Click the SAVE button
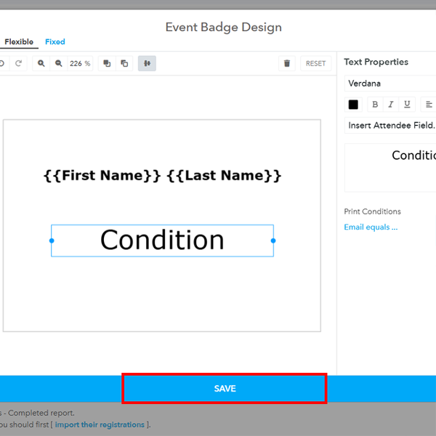Image resolution: width=436 pixels, height=436 pixels. tap(225, 389)
